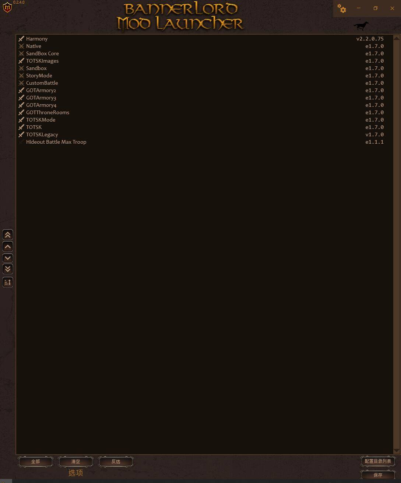Click the black horse icon
This screenshot has height=483, width=401.
click(361, 26)
